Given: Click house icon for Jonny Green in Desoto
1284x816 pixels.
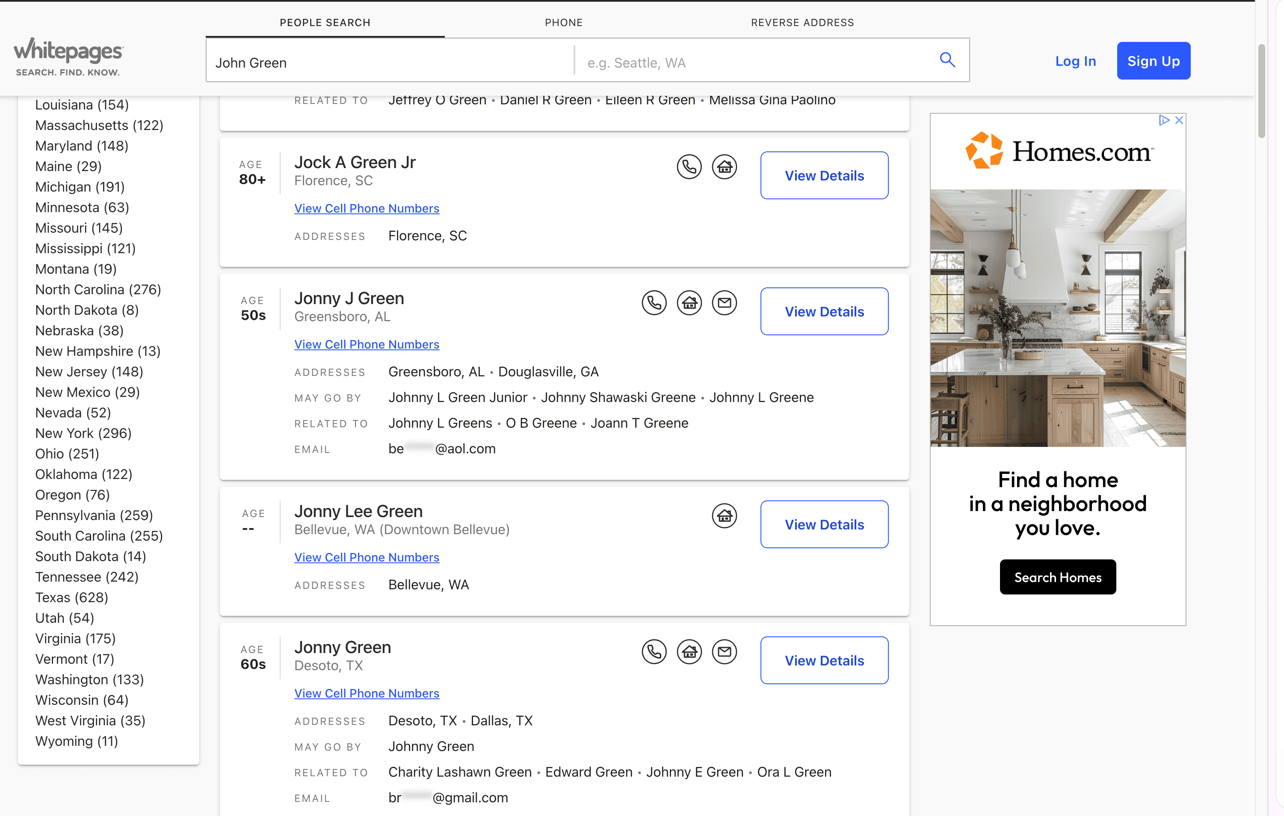Looking at the screenshot, I should click(689, 652).
